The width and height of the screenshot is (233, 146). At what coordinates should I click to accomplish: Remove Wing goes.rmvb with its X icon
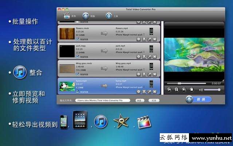pos(154,74)
